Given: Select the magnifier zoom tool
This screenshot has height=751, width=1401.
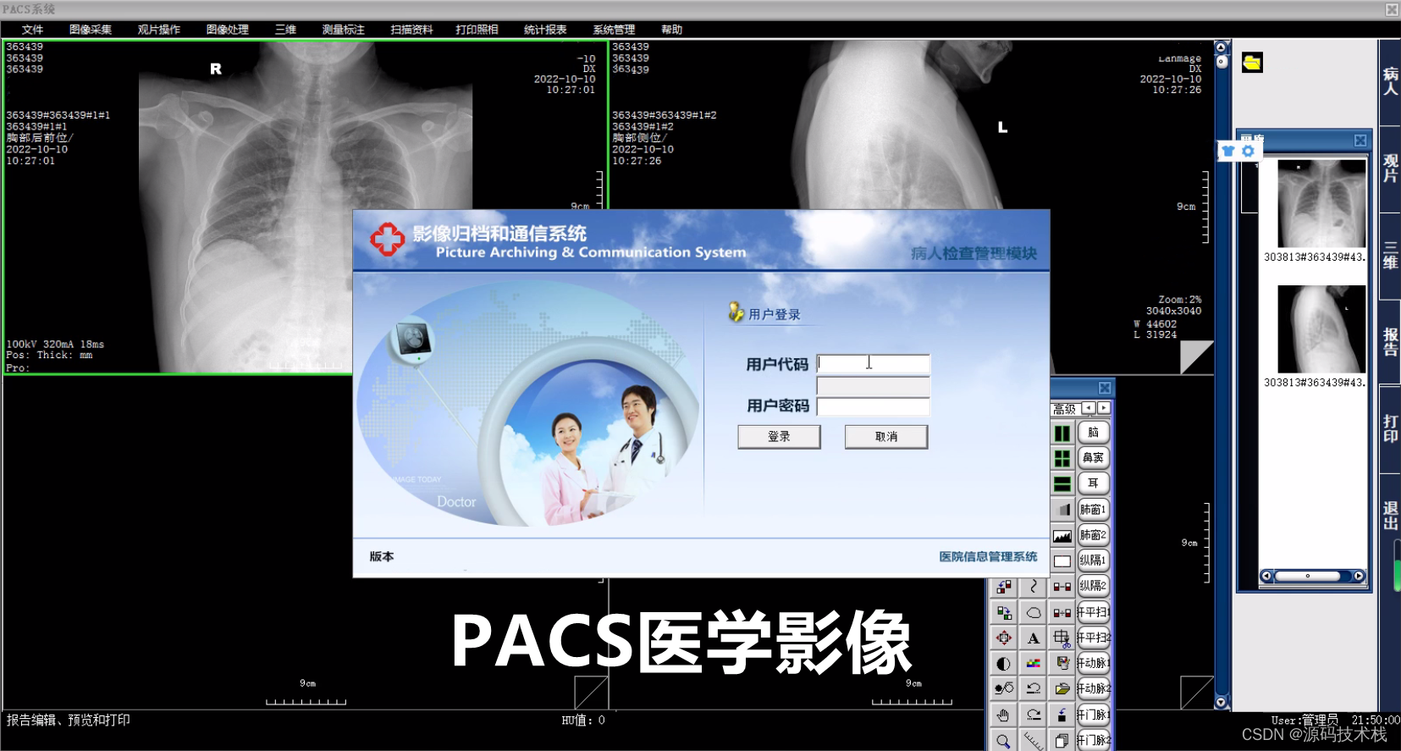Looking at the screenshot, I should point(1004,741).
